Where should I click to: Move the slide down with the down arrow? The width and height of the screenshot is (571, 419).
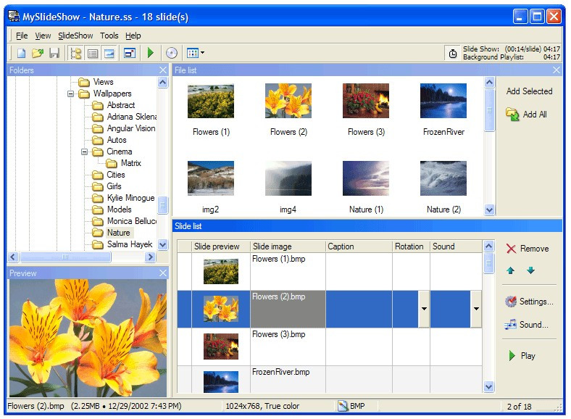pyautogui.click(x=530, y=271)
